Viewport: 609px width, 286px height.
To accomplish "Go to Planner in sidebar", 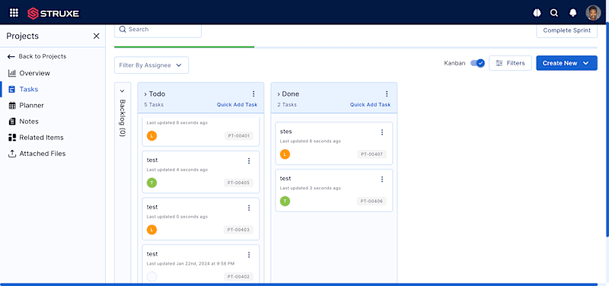I will [x=31, y=105].
